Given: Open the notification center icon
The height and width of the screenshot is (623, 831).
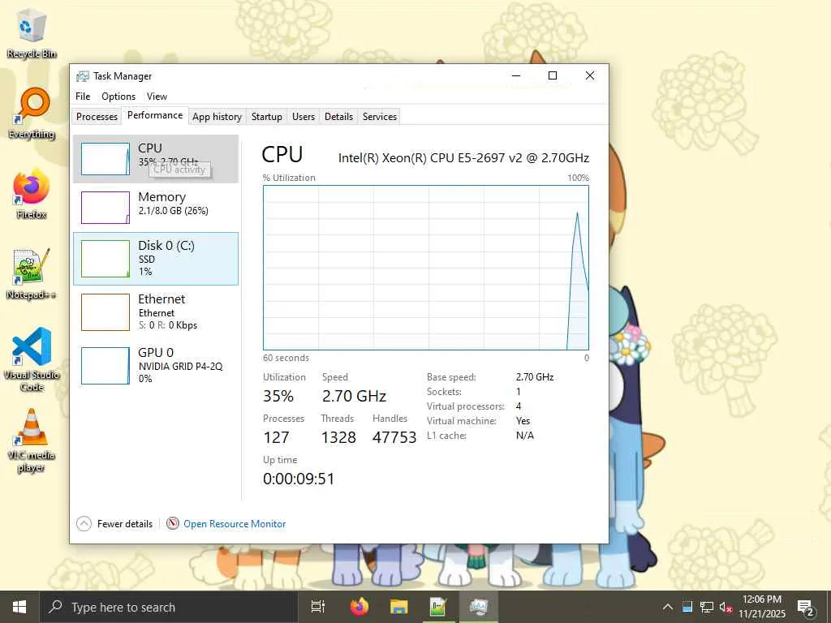Looking at the screenshot, I should (806, 607).
